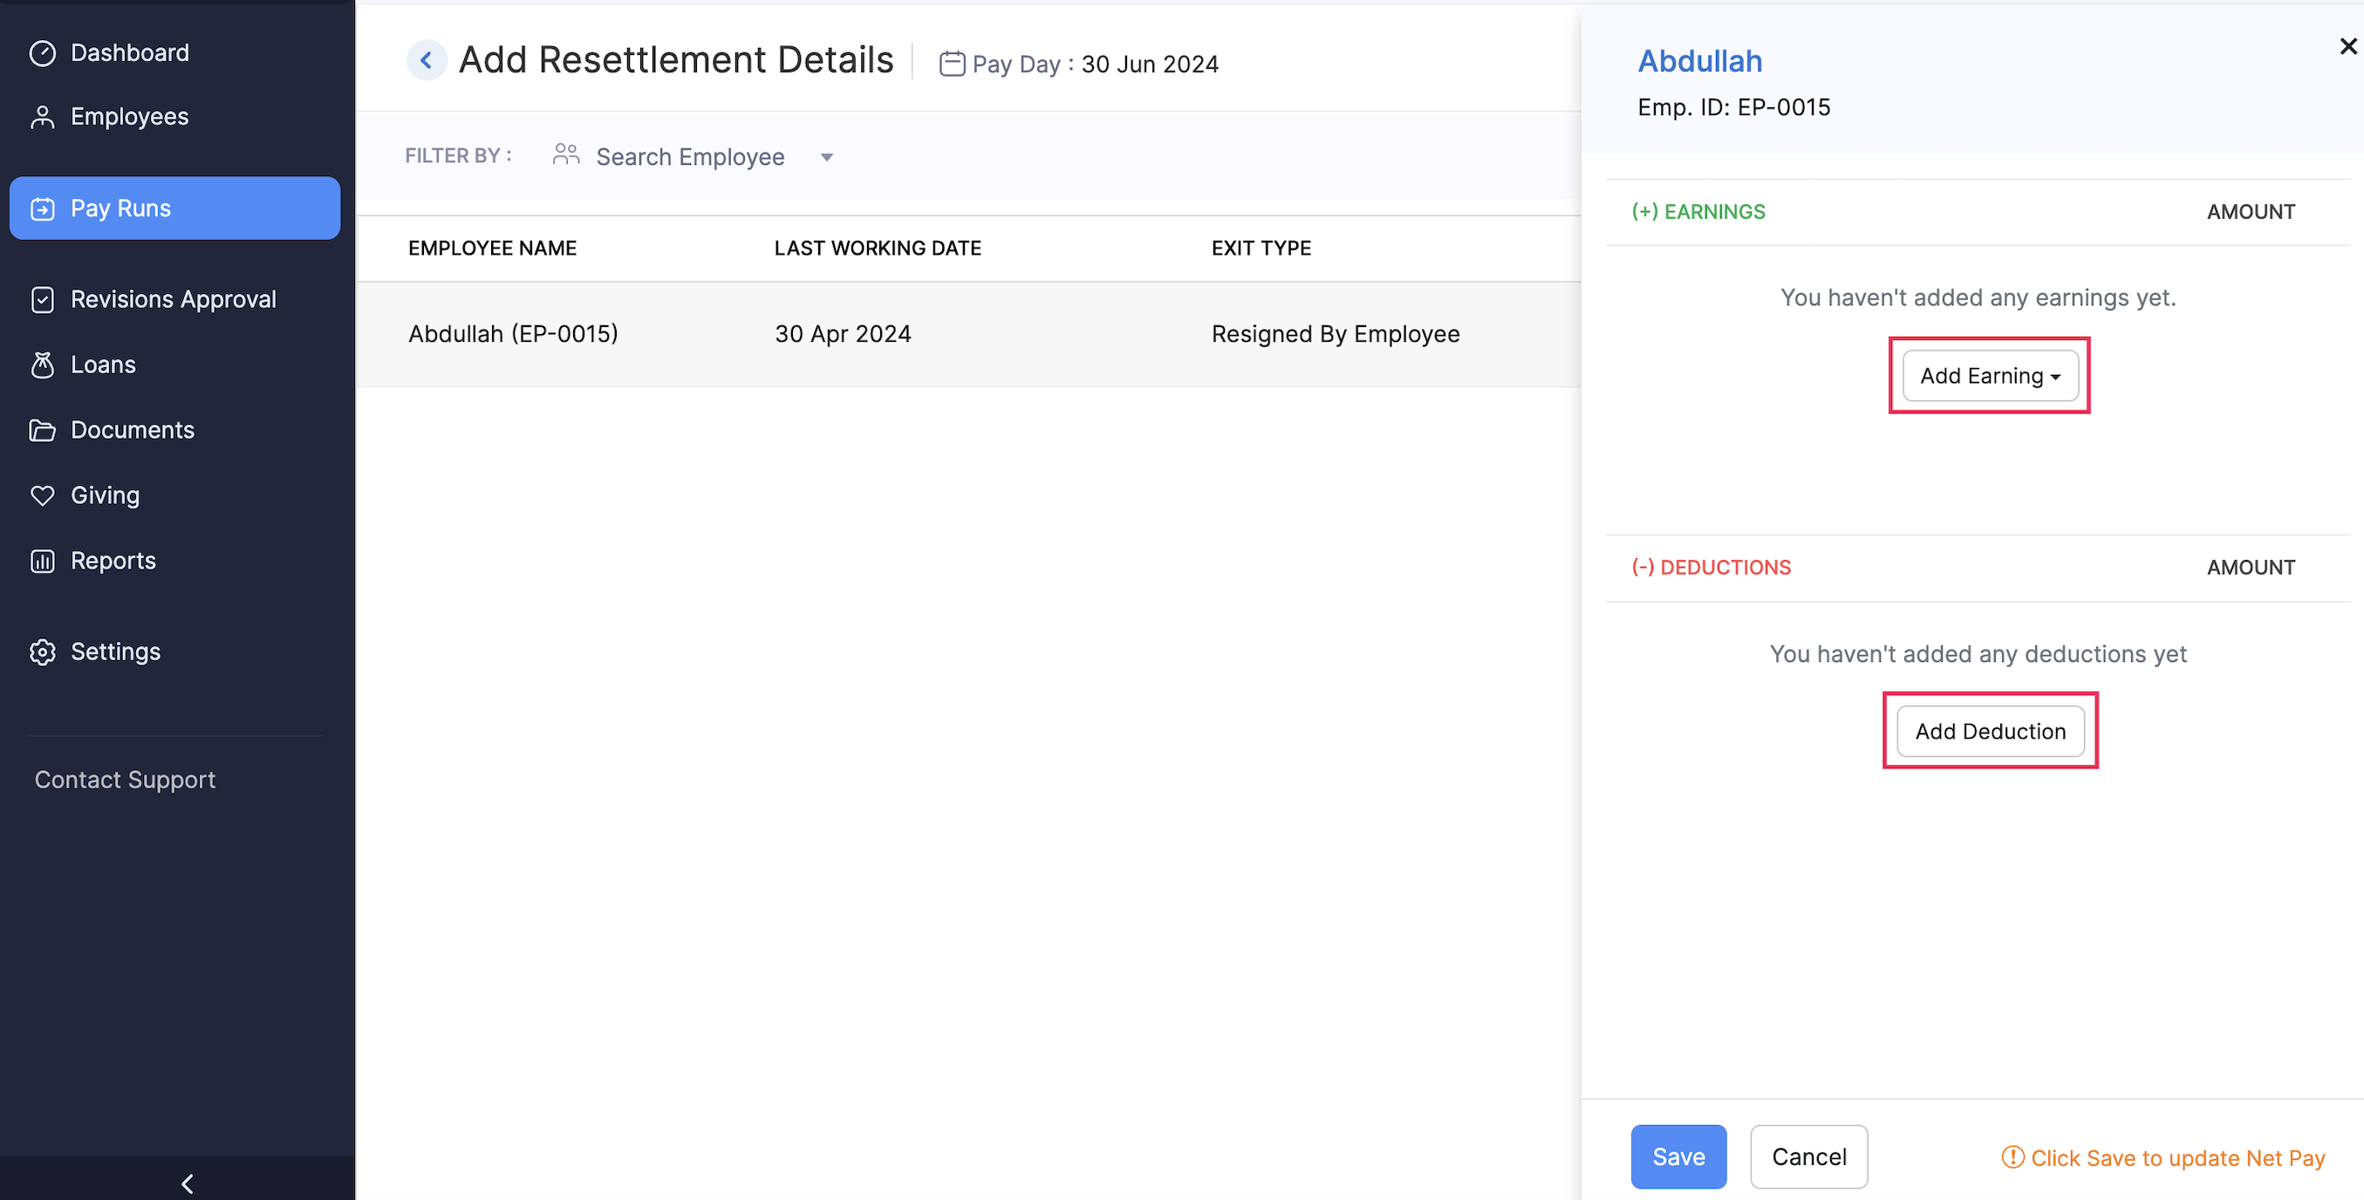Click the back arrow near Add Resettlement Details
The image size is (2364, 1200).
click(x=426, y=58)
